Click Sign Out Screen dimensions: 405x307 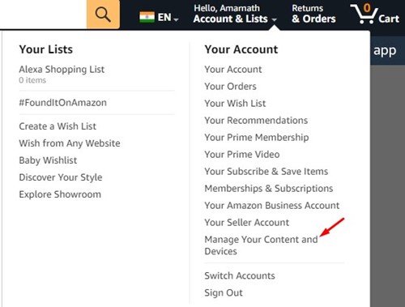224,292
